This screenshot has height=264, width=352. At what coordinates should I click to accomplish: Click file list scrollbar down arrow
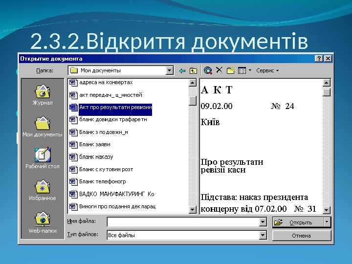click(193, 210)
